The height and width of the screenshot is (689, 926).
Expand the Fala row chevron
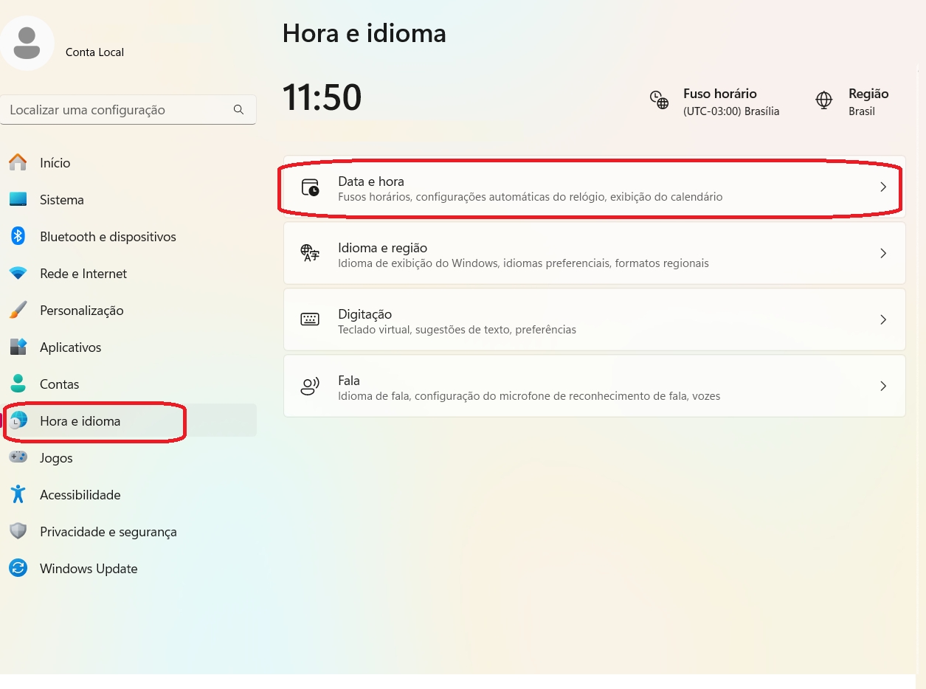click(x=883, y=386)
